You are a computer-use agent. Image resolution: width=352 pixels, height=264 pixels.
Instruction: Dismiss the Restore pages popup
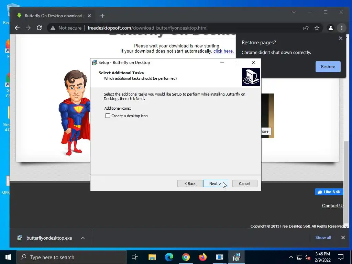[340, 38]
